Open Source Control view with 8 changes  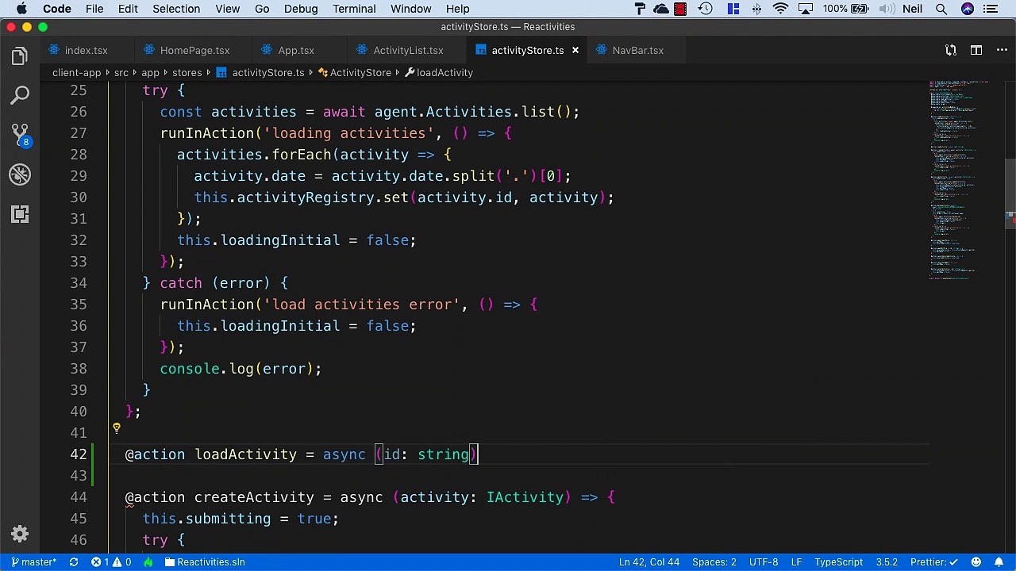(20, 135)
